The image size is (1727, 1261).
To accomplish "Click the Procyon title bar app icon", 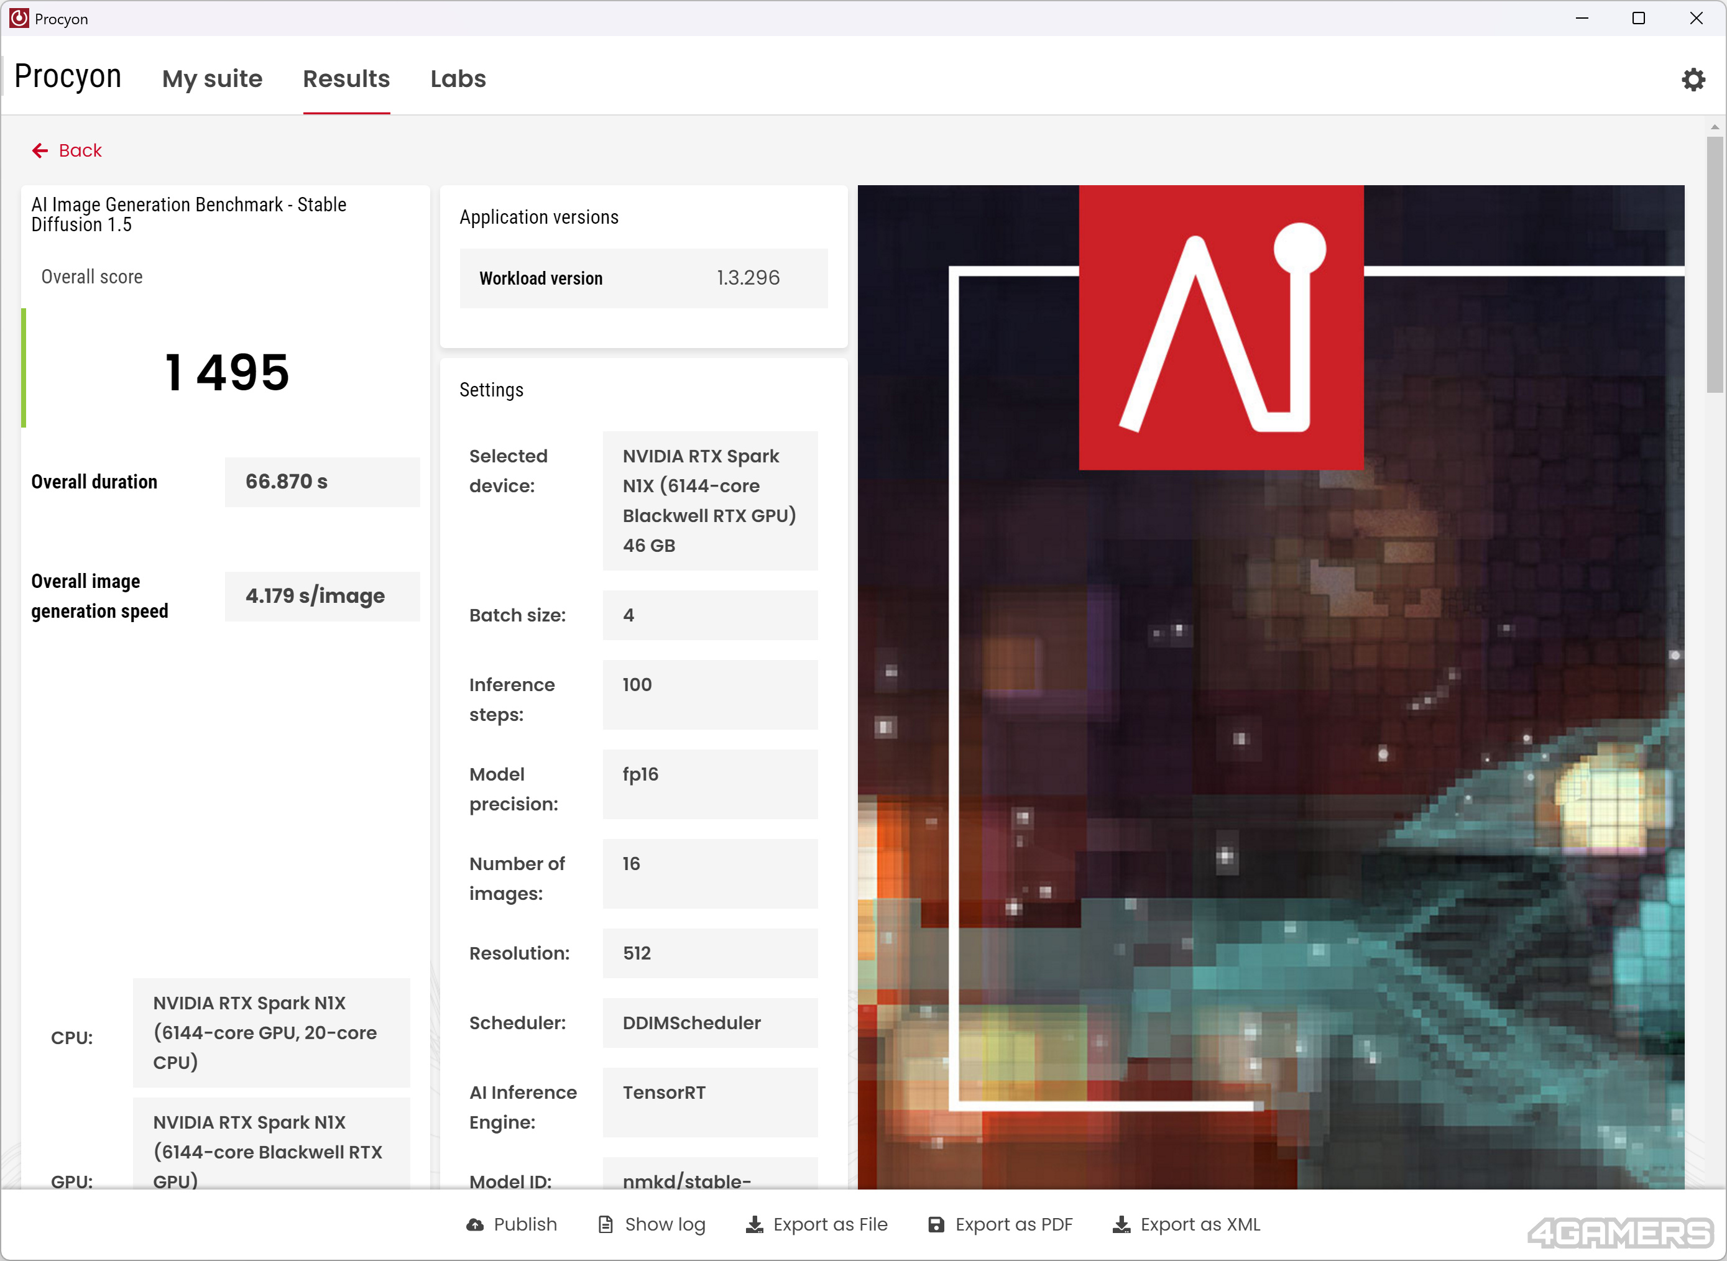I will pos(19,18).
